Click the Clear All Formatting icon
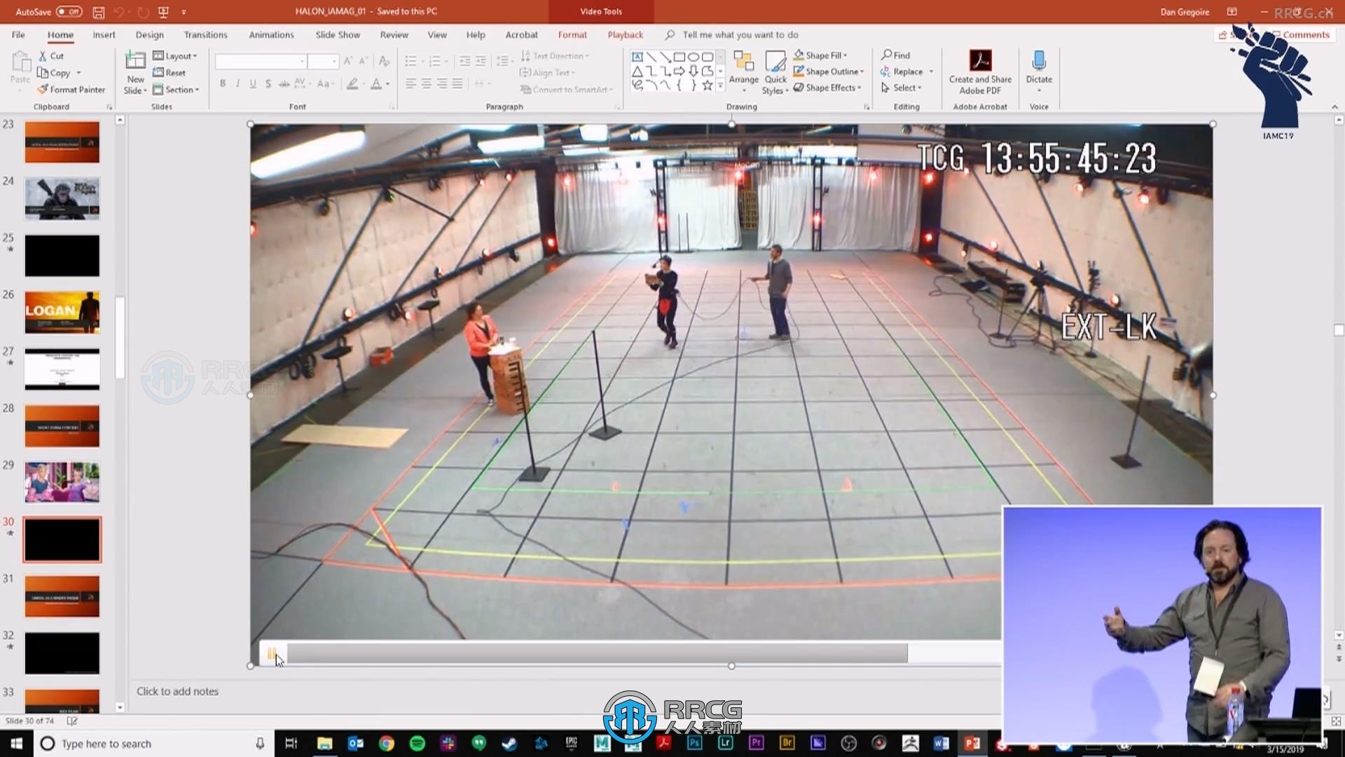 pyautogui.click(x=384, y=62)
